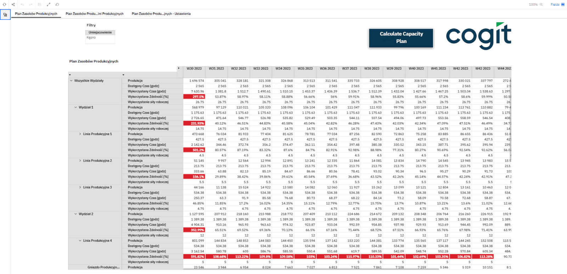The width and height of the screenshot is (567, 274).
Task: Collapse the Wszystkie Wydziały row
Action: 71,81
